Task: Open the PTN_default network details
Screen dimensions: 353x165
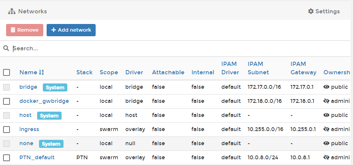Action: (x=37, y=157)
